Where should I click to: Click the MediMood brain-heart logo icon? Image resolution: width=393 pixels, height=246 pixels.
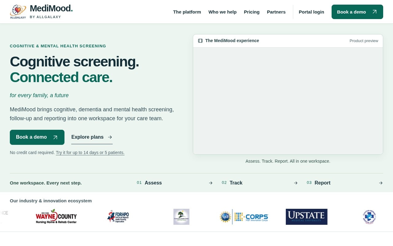point(18,12)
